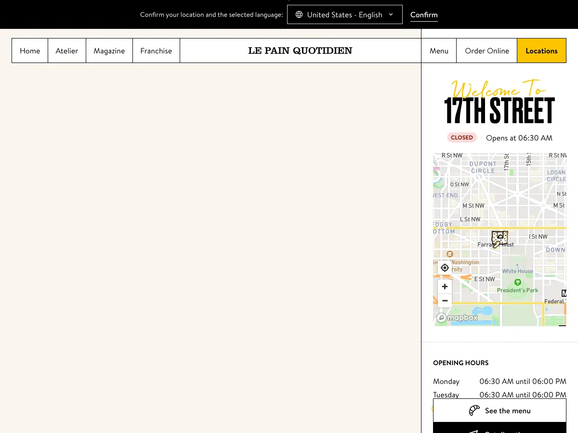The height and width of the screenshot is (433, 578).
Task: Click the Monday opening hours row
Action: [x=499, y=381]
